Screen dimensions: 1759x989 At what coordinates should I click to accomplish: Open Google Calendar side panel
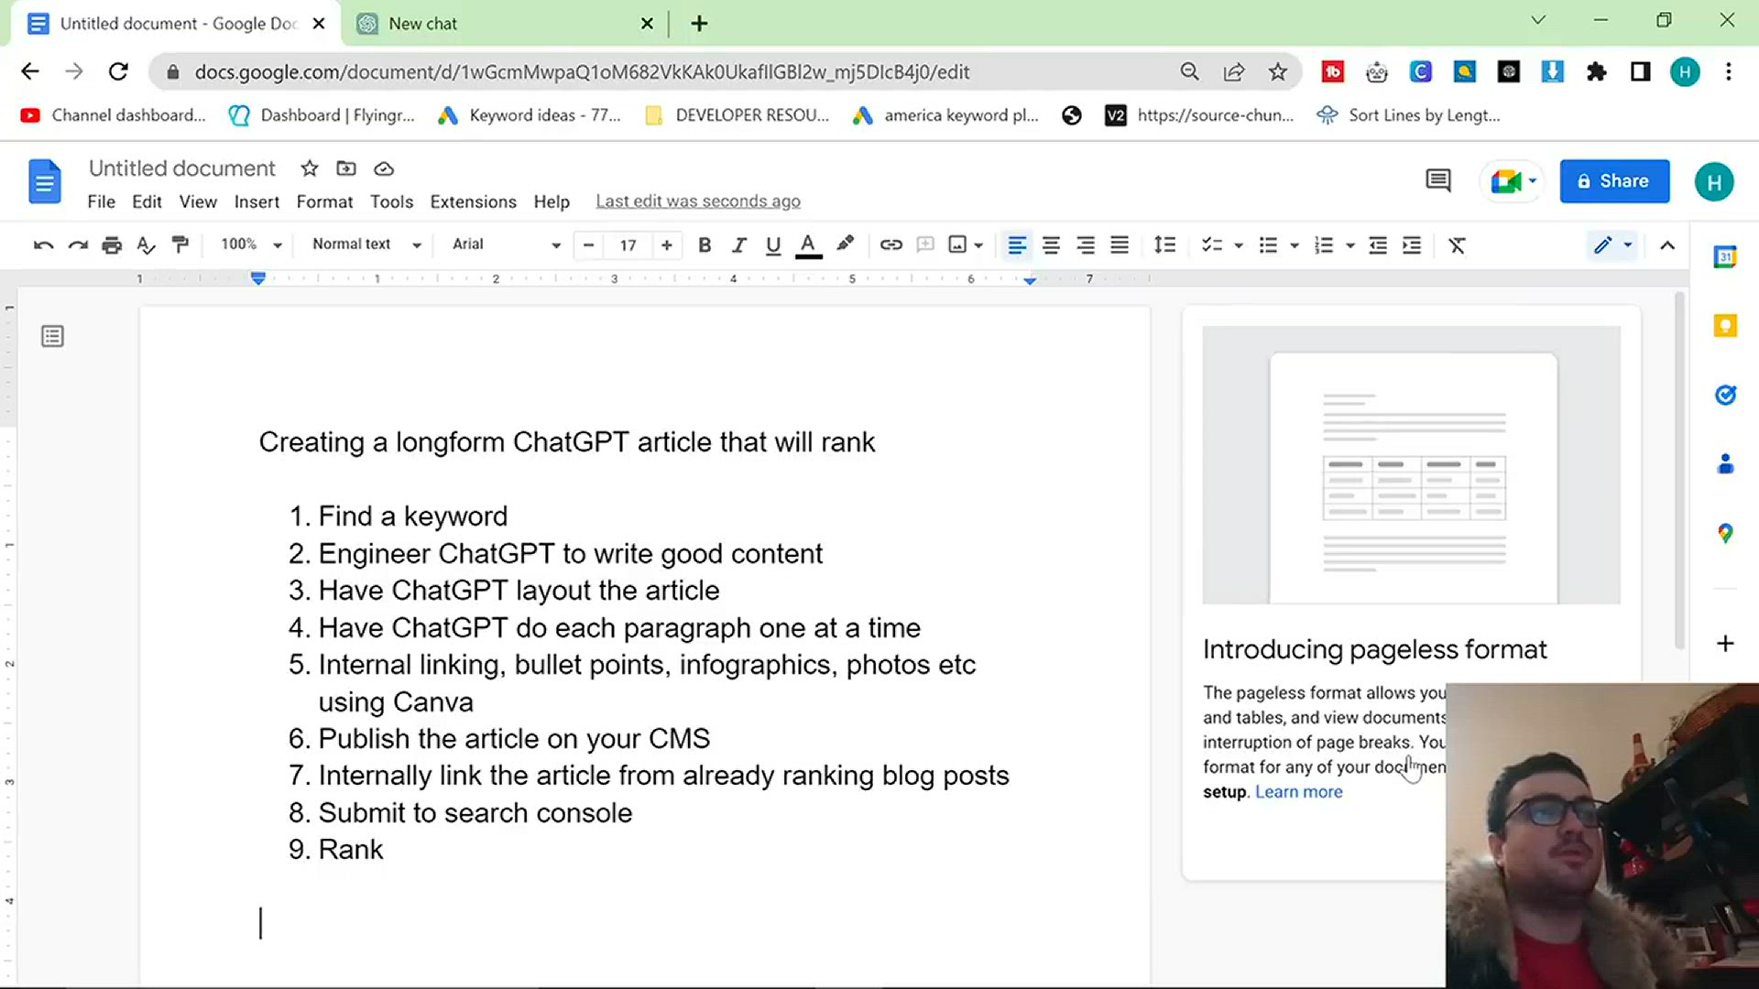[1725, 257]
